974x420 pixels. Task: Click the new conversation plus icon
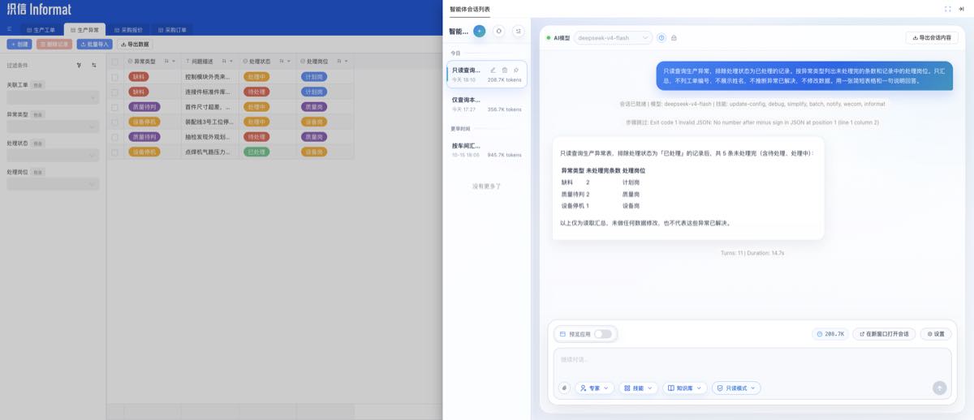[x=479, y=31]
